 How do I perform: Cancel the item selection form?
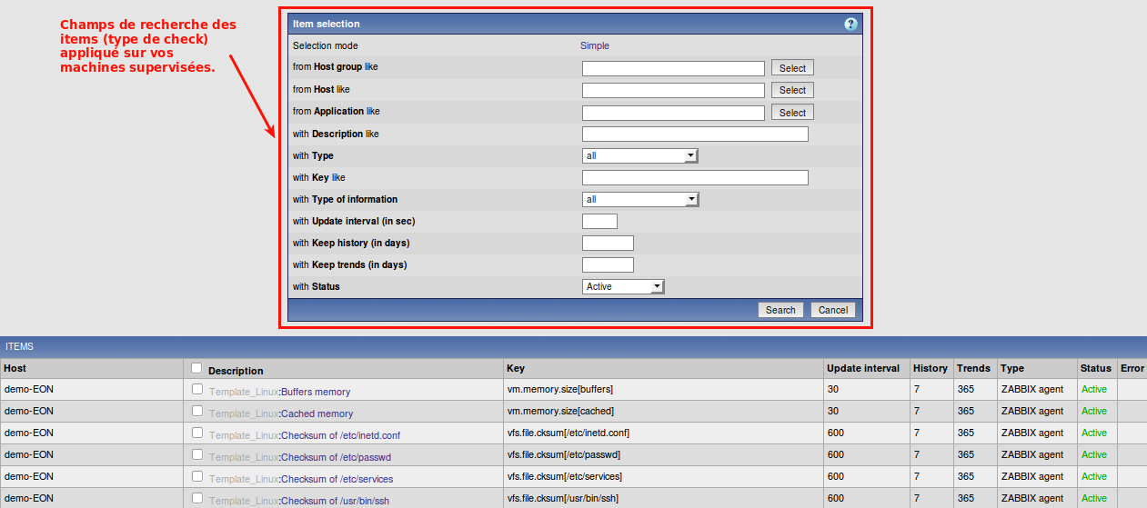832,310
